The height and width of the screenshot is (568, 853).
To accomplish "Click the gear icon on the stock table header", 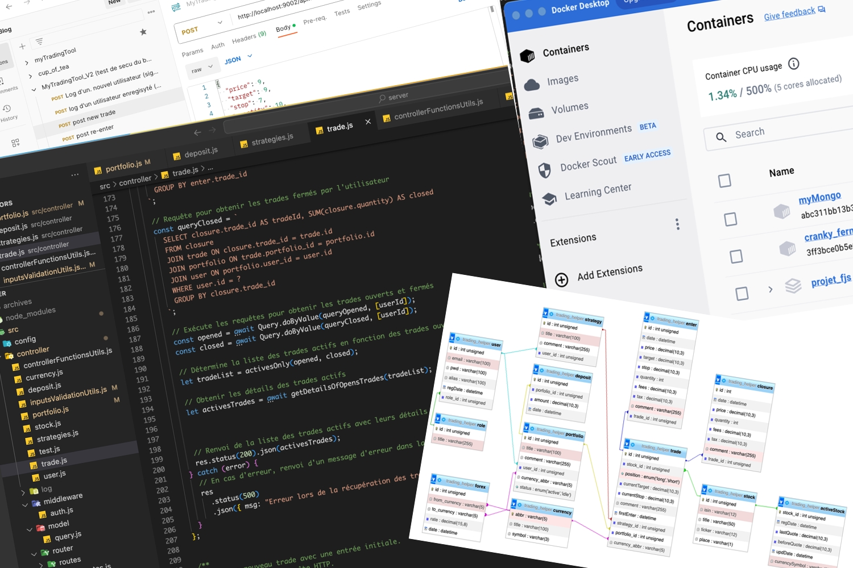I will (710, 490).
